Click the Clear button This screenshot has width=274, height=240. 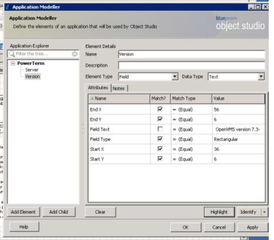pyautogui.click(x=100, y=212)
